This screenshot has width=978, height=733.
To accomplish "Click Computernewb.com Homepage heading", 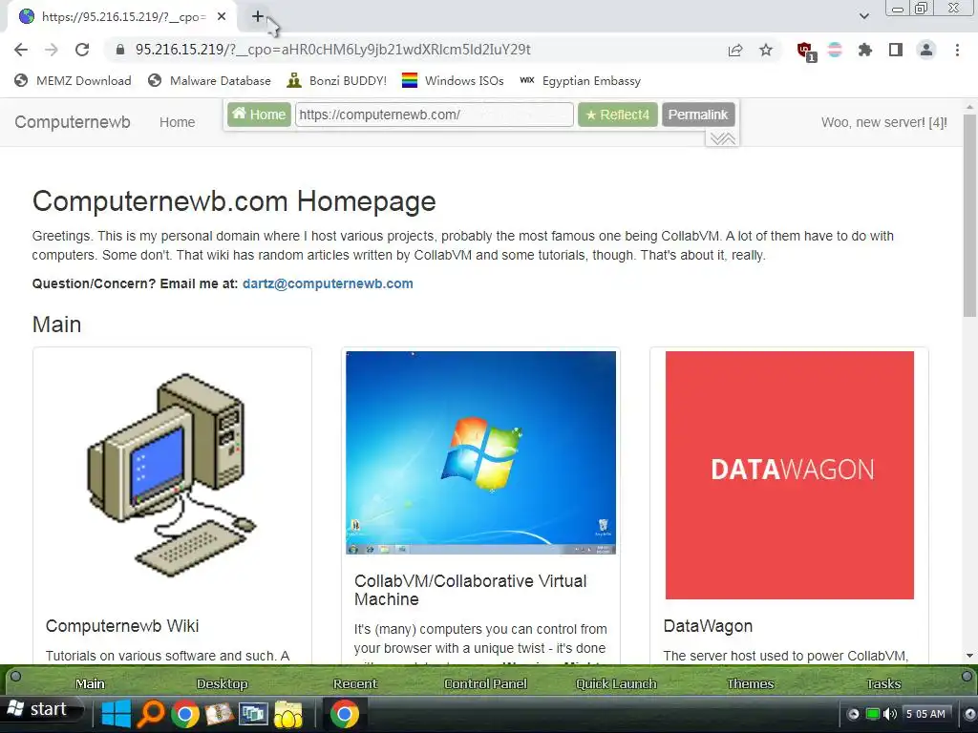I will [234, 201].
